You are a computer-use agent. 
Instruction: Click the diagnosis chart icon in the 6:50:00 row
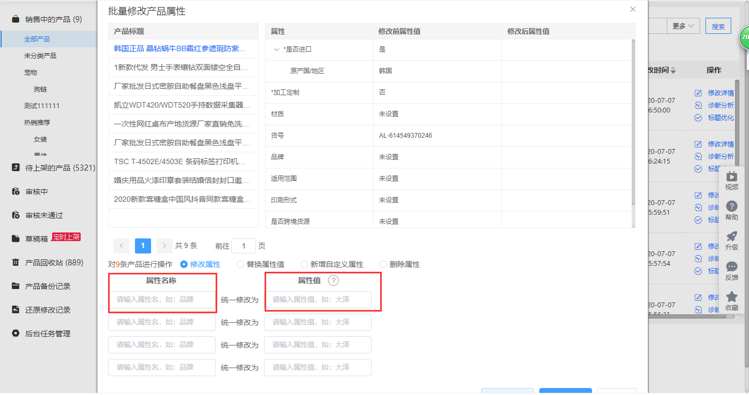698,105
